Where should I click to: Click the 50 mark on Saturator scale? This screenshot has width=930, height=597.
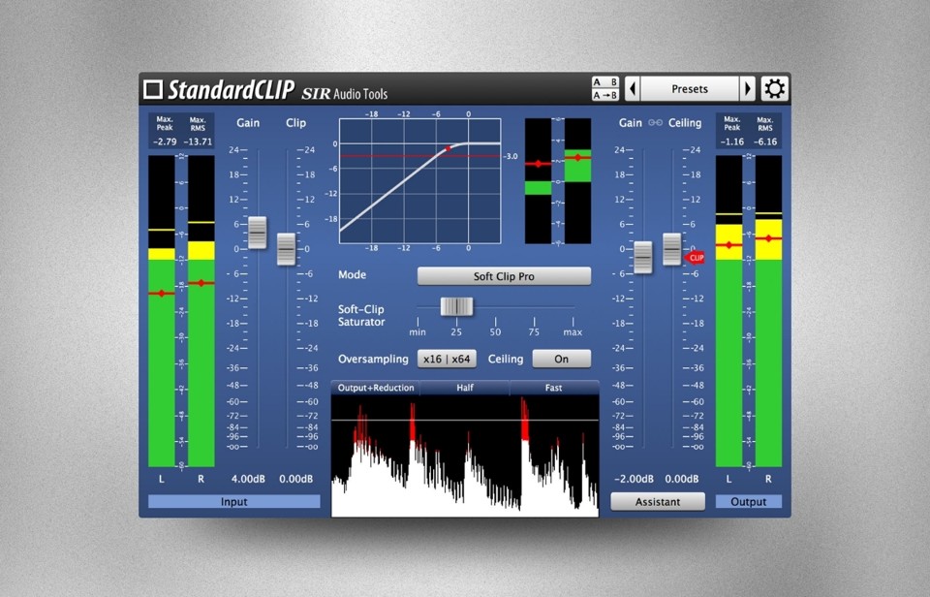coord(495,332)
